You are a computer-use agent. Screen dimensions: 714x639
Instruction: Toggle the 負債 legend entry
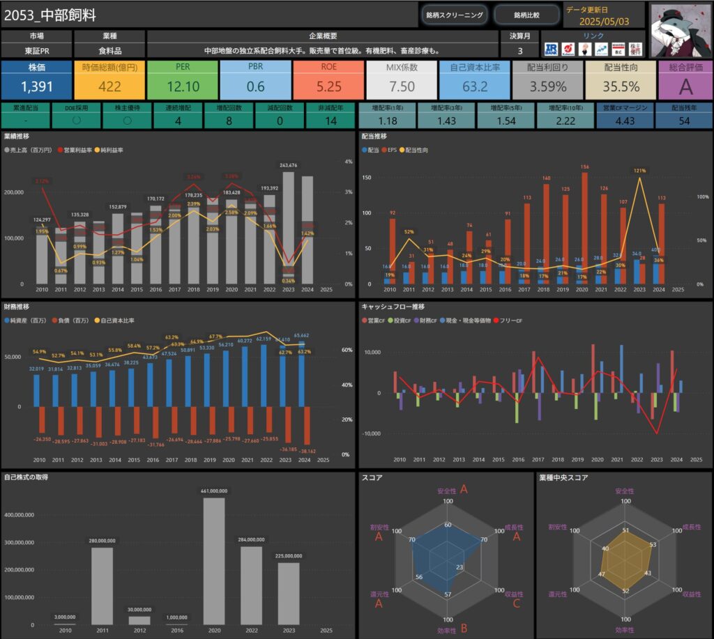click(x=71, y=321)
